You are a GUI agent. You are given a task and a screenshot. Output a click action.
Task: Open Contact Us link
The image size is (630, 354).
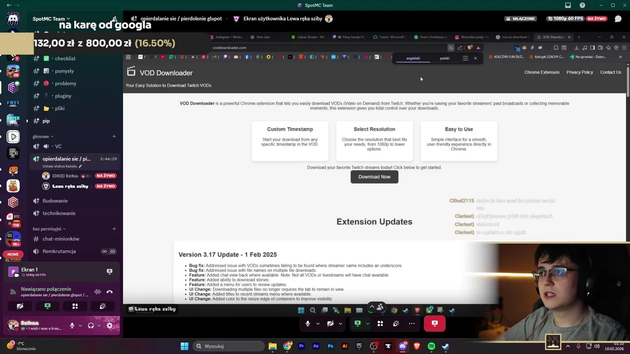[x=610, y=72]
